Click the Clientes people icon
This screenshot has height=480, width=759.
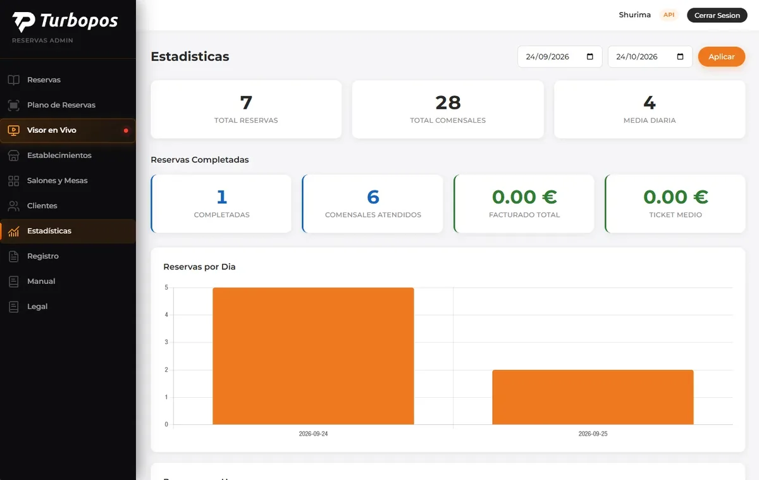pyautogui.click(x=13, y=206)
